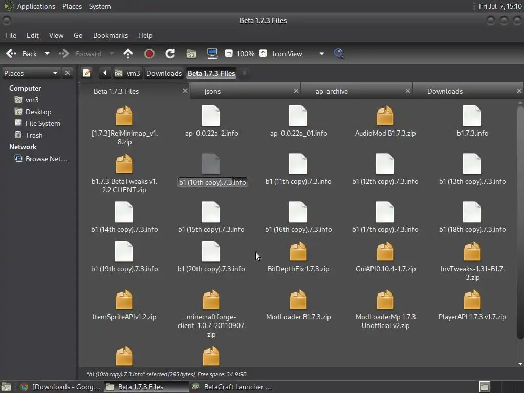This screenshot has height=393, width=524.
Task: Switch to Downloads Google Chrome taskbar window
Action: (x=60, y=387)
